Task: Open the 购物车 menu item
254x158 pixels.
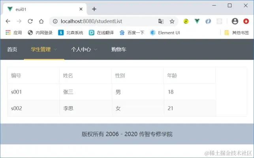Action: click(x=119, y=49)
